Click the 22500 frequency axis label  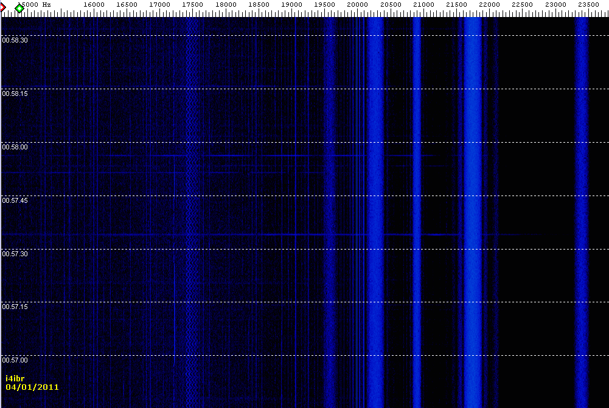click(x=523, y=5)
